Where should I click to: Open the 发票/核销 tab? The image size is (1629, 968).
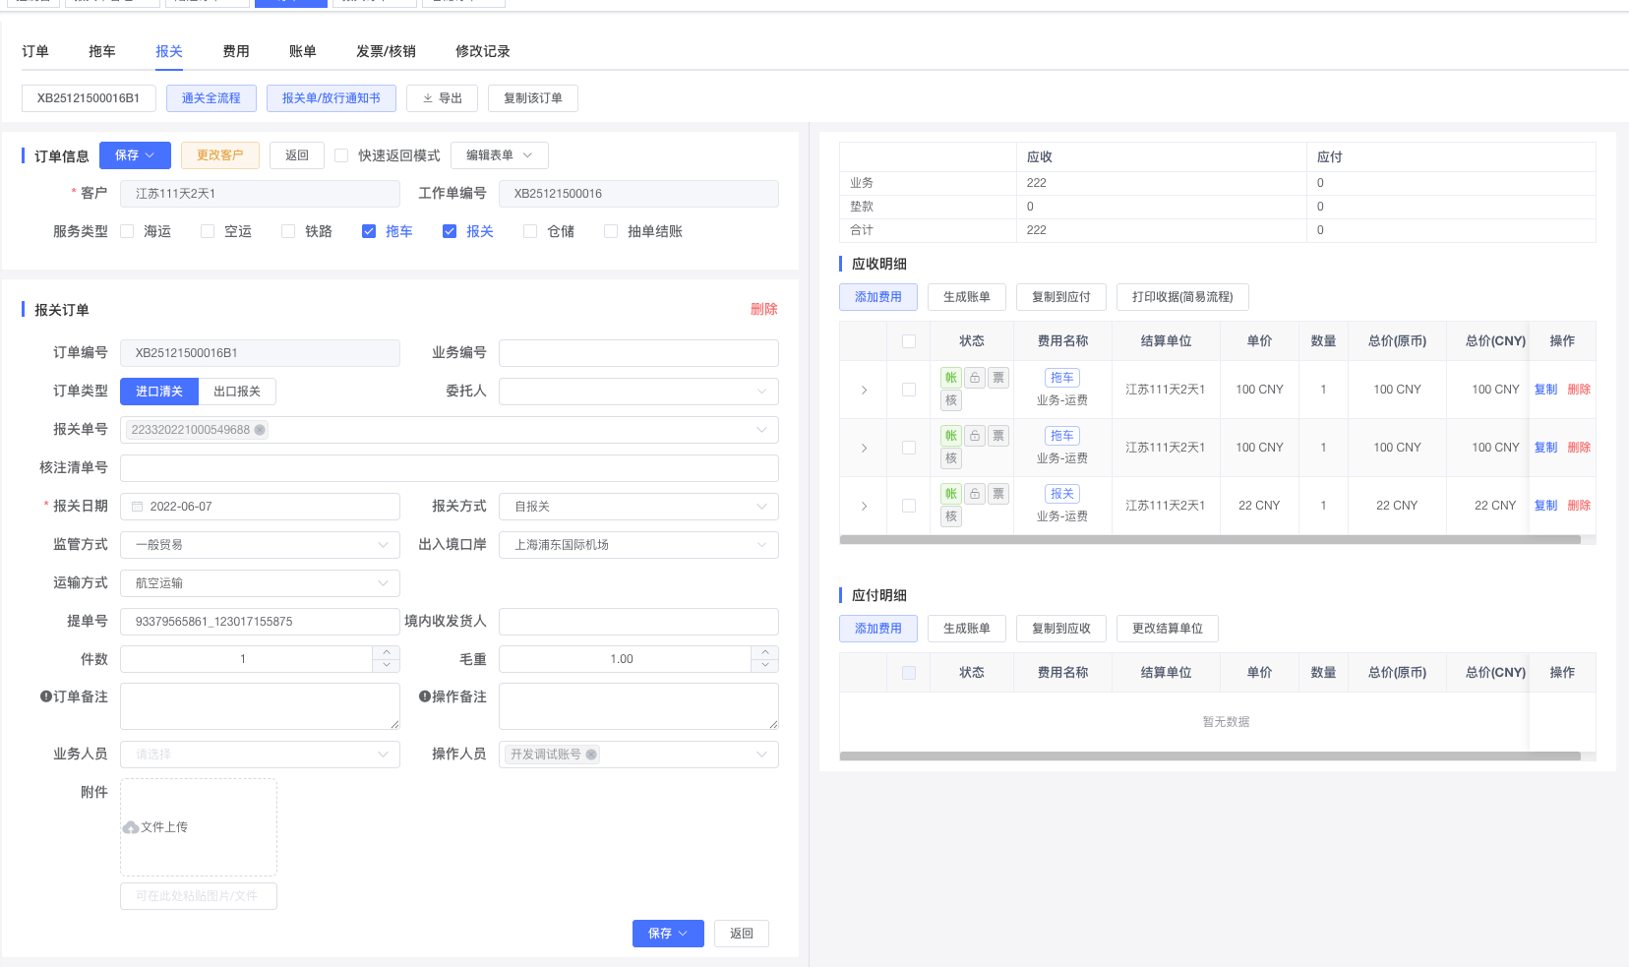coord(387,50)
